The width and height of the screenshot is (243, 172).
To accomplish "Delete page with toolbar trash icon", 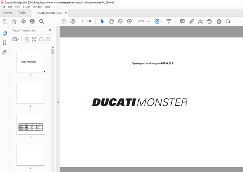I will click(x=219, y=22).
